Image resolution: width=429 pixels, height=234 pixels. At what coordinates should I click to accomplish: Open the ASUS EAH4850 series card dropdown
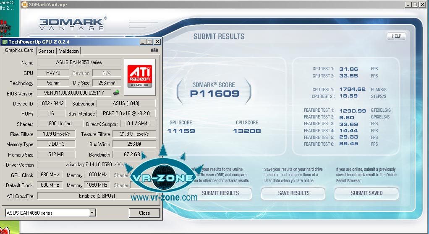click(x=92, y=213)
